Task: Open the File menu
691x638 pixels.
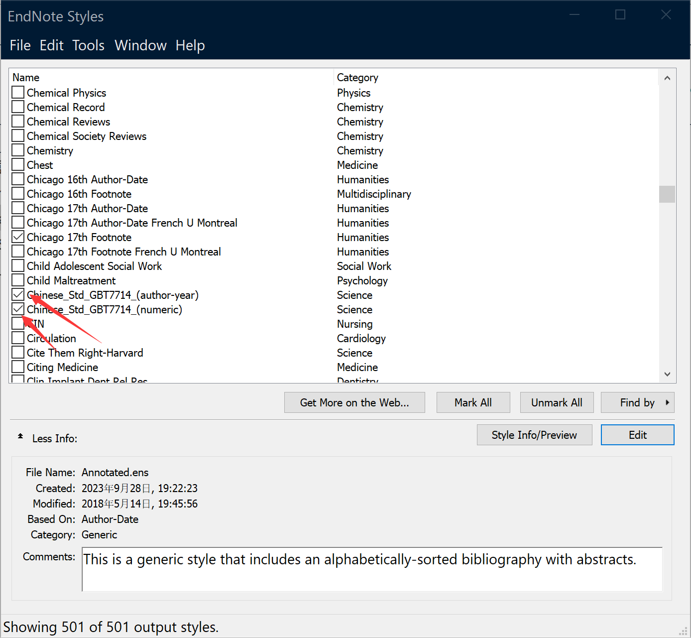Action: [x=20, y=45]
